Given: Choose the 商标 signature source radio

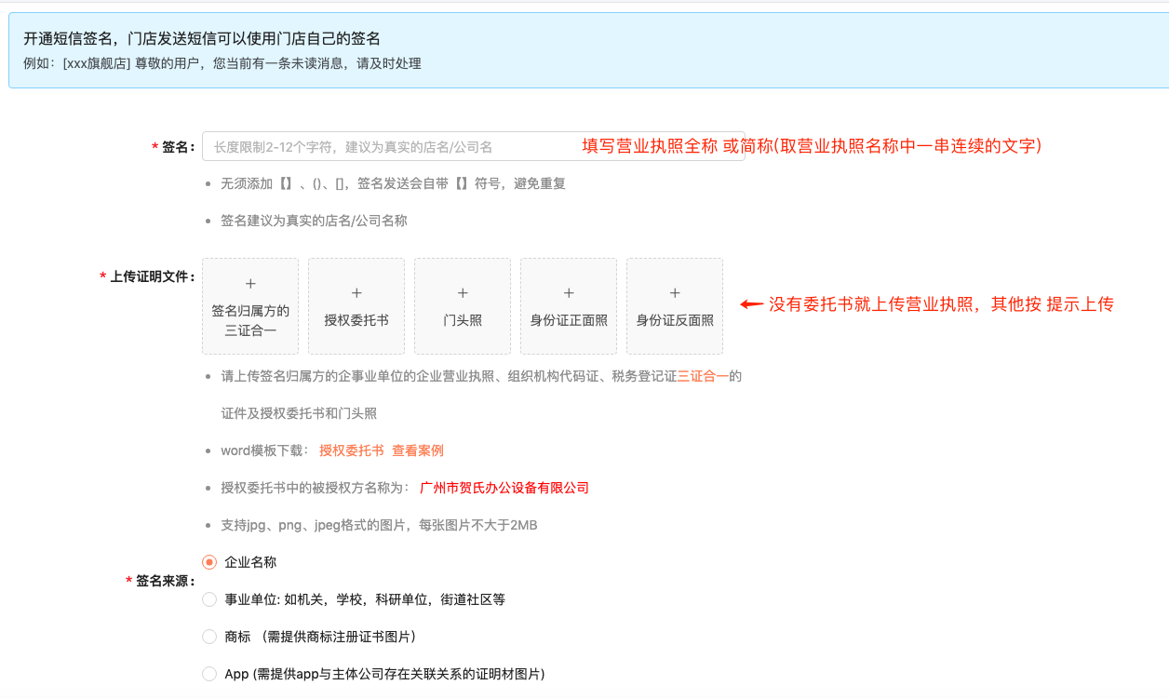Looking at the screenshot, I should point(209,637).
